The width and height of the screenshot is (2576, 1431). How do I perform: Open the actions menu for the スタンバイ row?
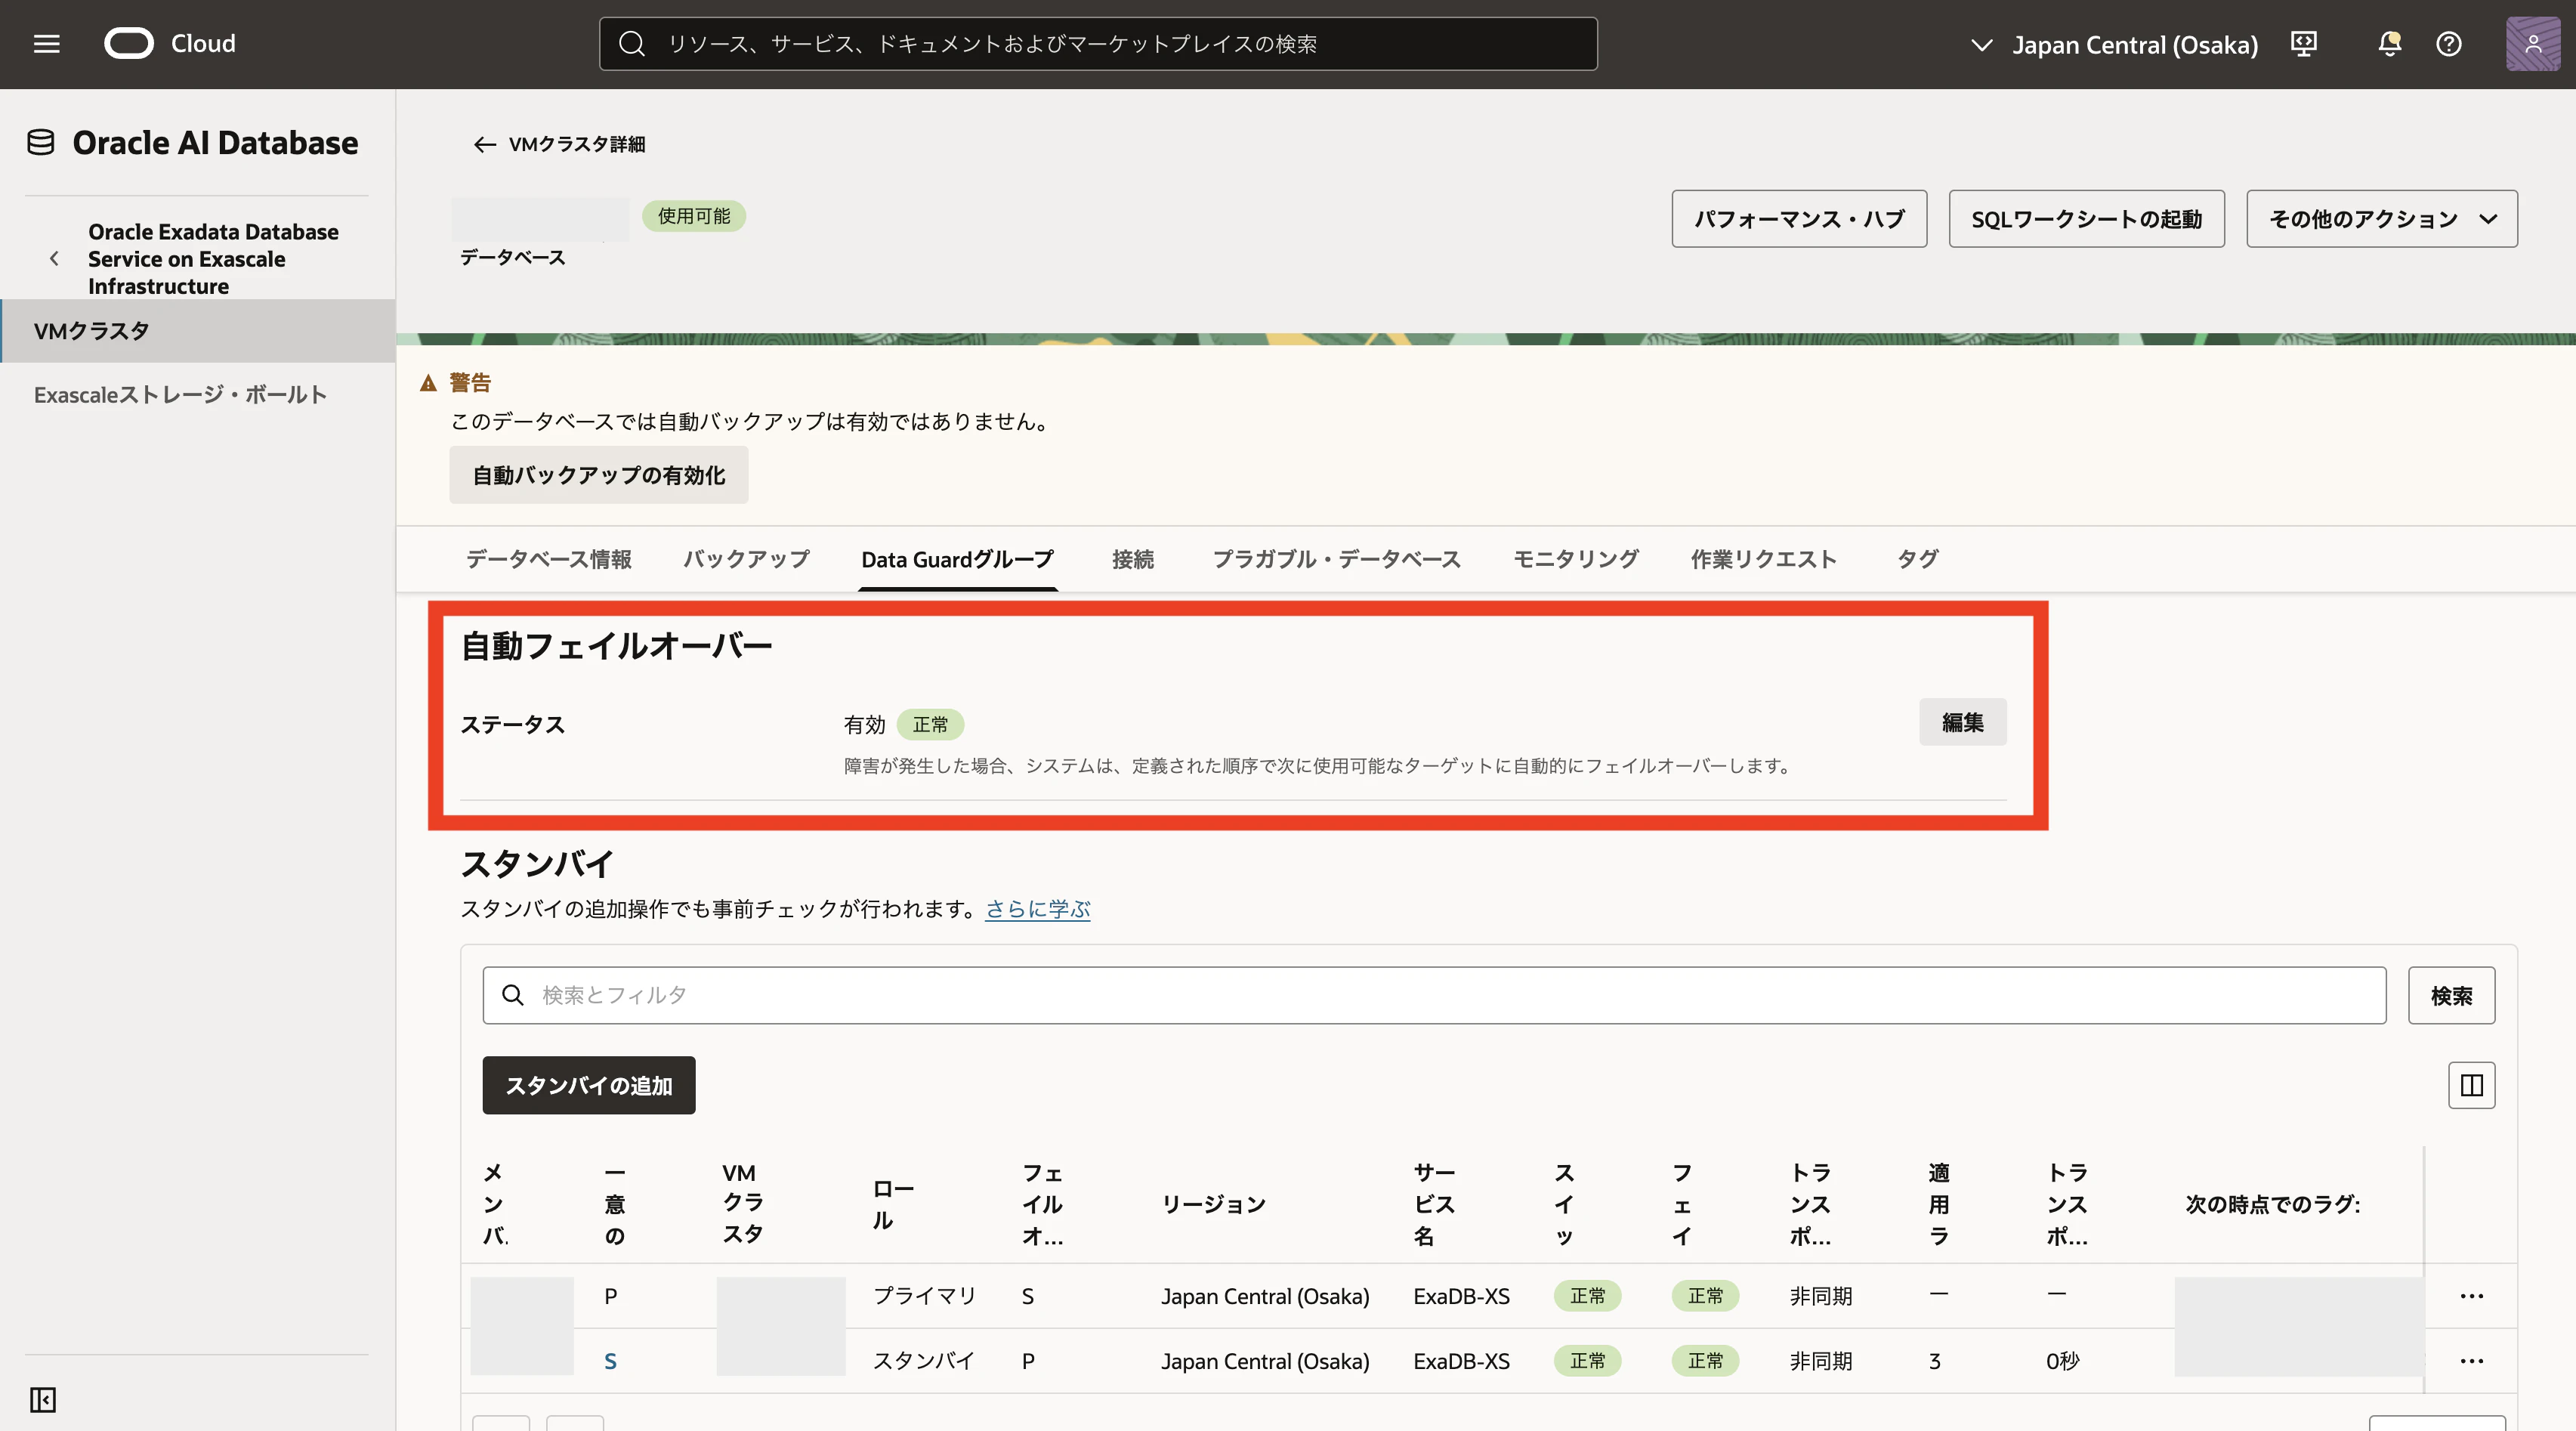[2472, 1361]
